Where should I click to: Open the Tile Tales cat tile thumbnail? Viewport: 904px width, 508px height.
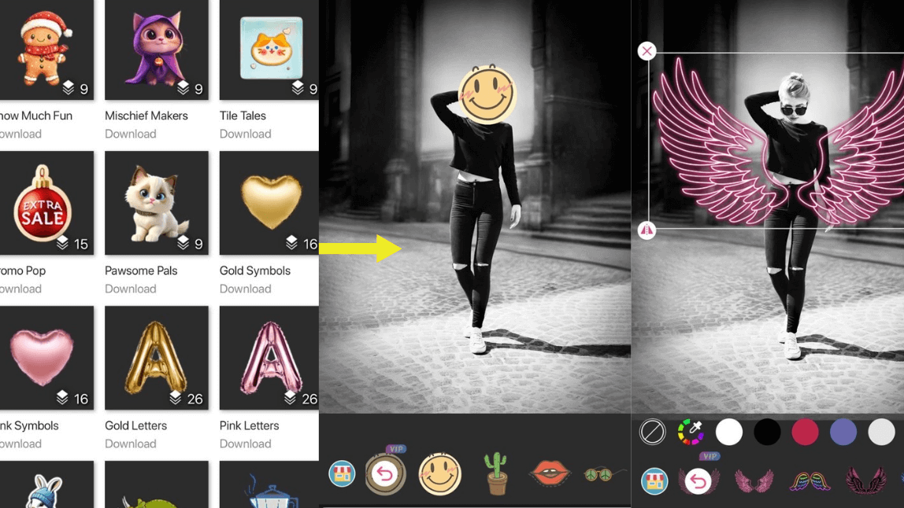pos(269,50)
